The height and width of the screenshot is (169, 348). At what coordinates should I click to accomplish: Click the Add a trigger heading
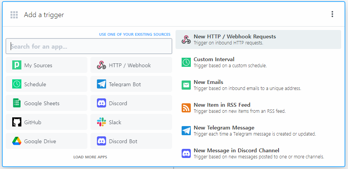44,15
